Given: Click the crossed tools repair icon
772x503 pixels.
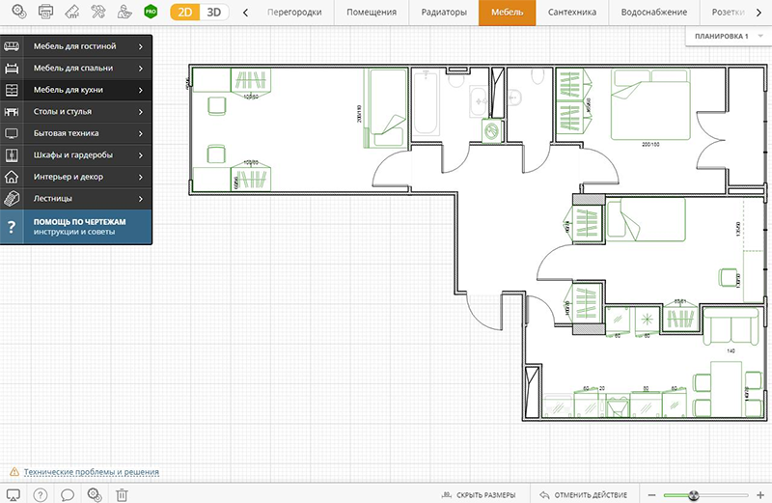Looking at the screenshot, I should [x=97, y=12].
